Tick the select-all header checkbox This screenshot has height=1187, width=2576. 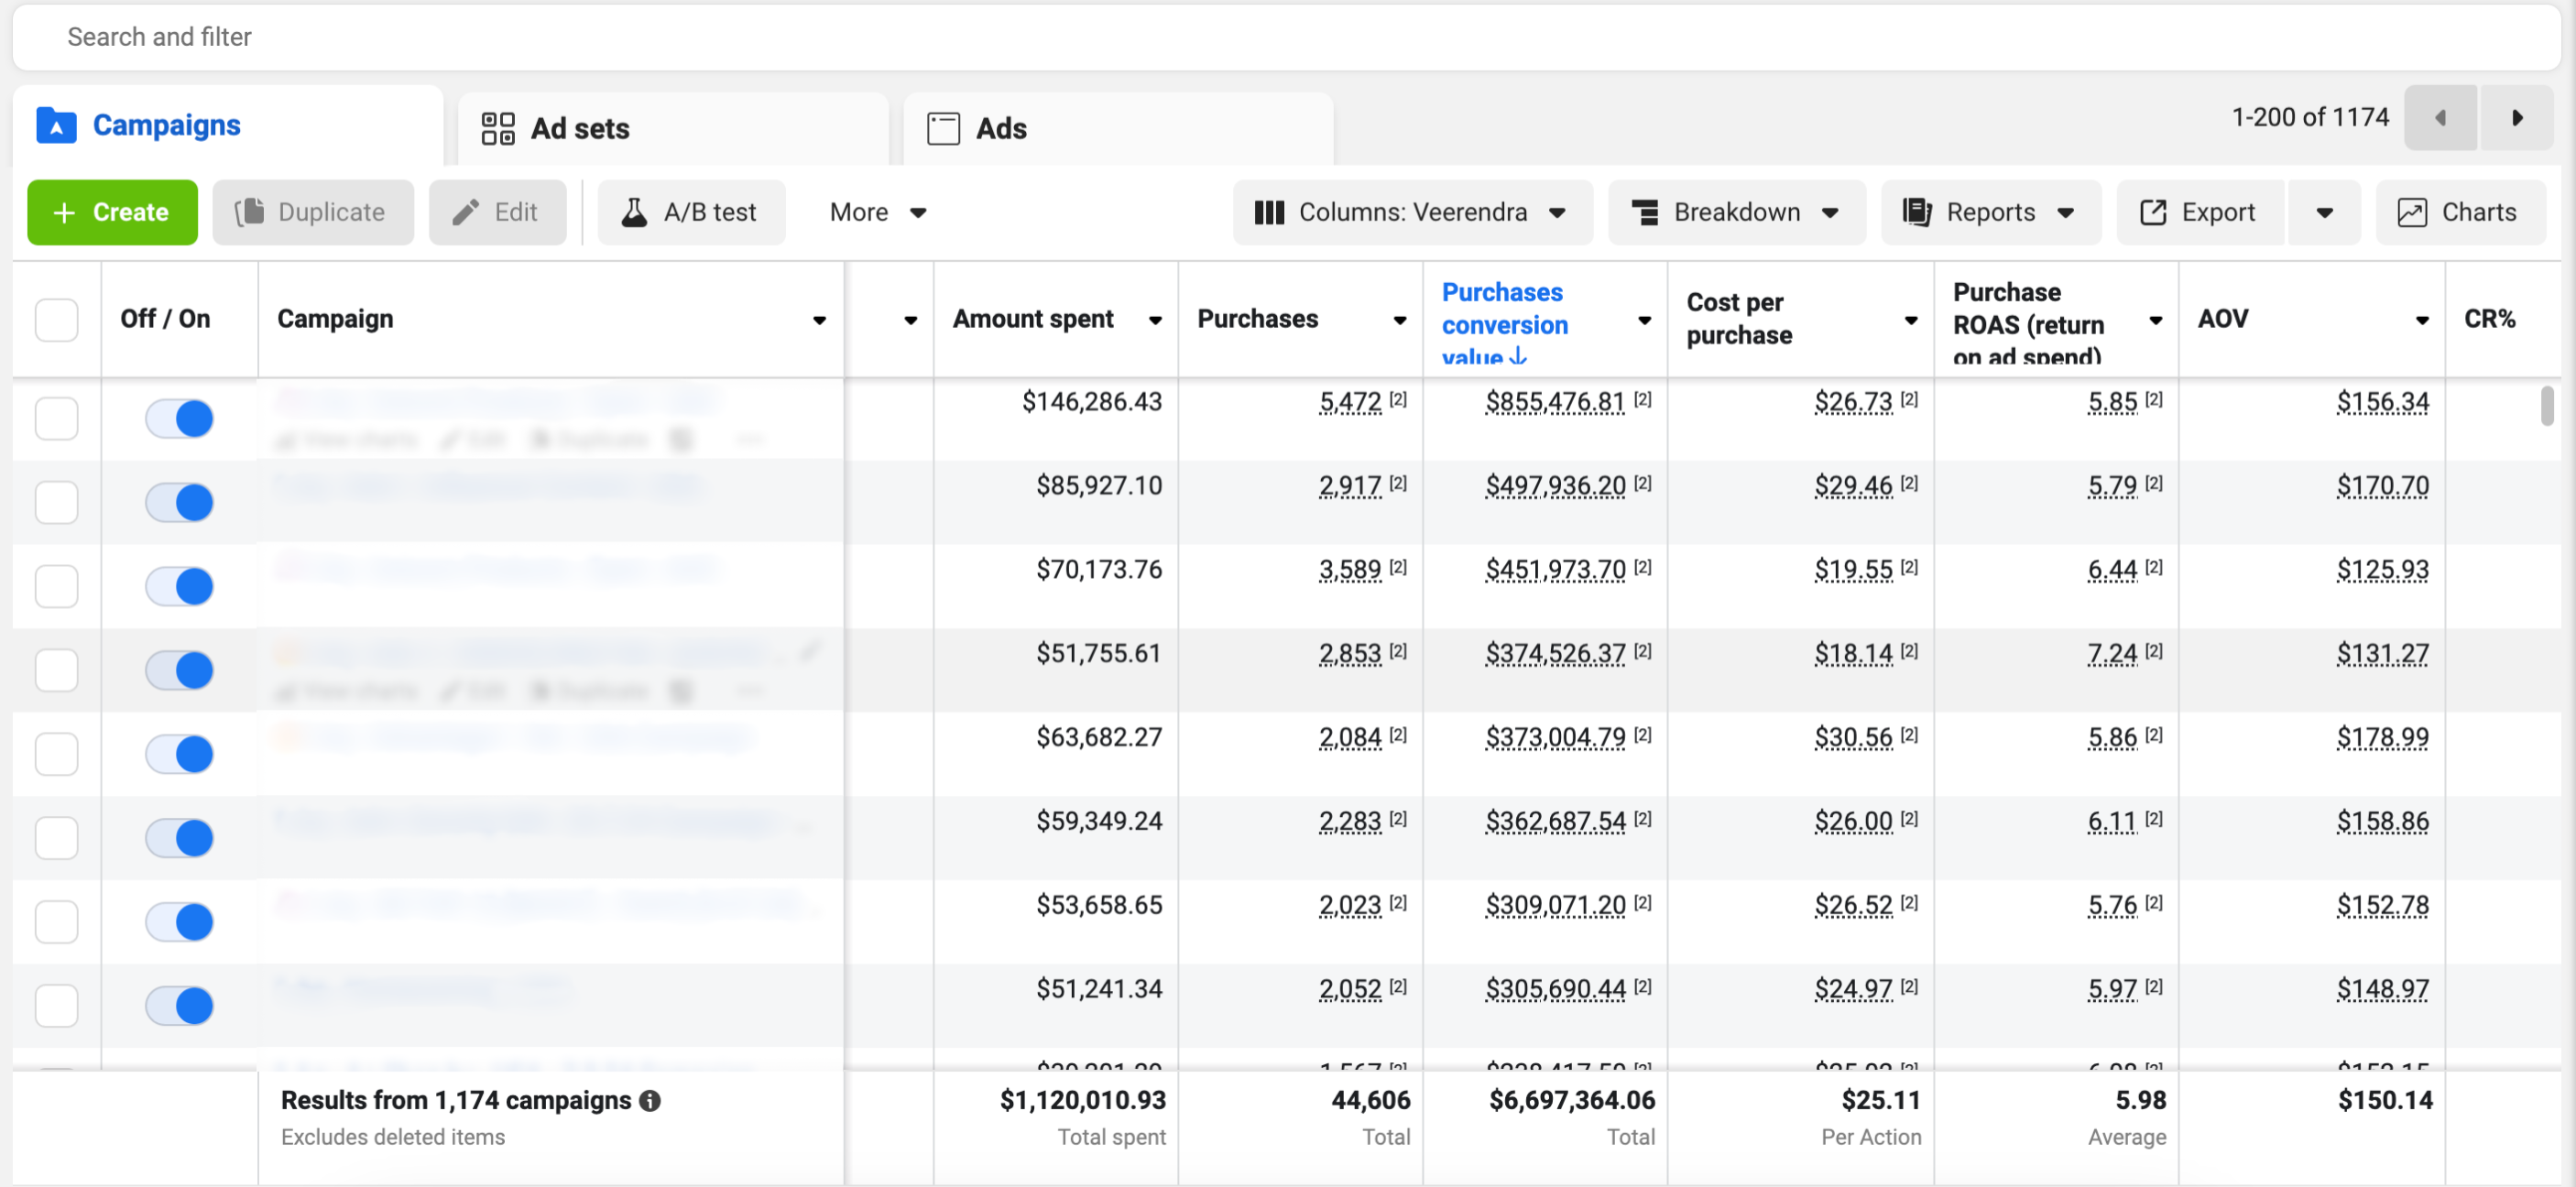pyautogui.click(x=56, y=320)
